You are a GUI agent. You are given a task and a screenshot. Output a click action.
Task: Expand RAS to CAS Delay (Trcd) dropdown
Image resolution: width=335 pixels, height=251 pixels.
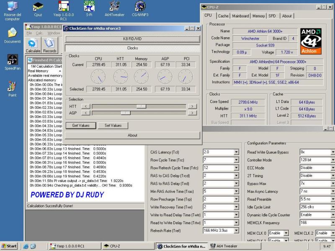pos(236,176)
